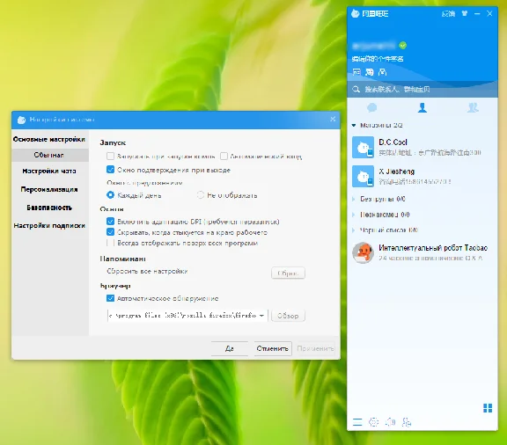
Task: Click the blue app grid icon
Action: [x=488, y=408]
